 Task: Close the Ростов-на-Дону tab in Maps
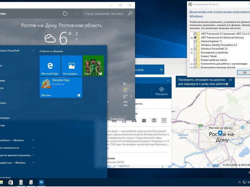click(x=161, y=70)
